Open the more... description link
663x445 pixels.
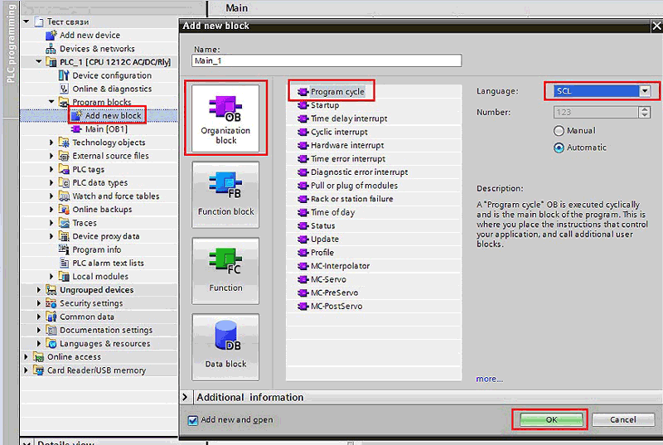[x=489, y=379]
